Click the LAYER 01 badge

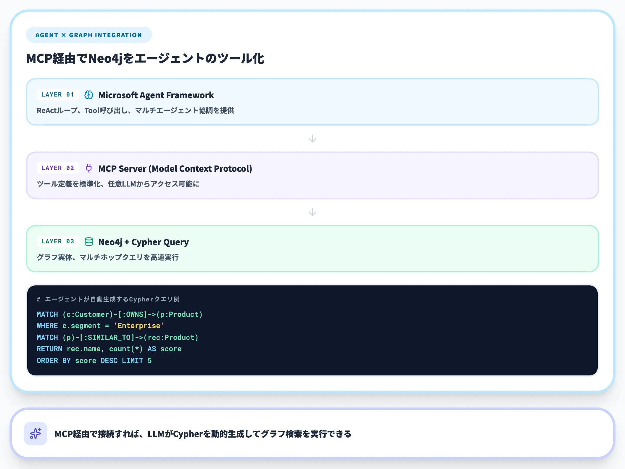(58, 94)
